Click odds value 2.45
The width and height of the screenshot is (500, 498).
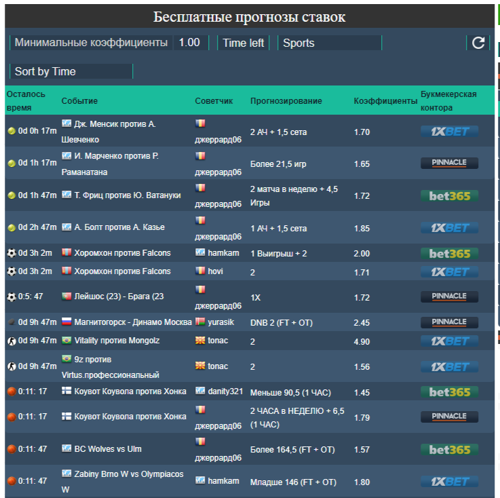[x=362, y=323]
